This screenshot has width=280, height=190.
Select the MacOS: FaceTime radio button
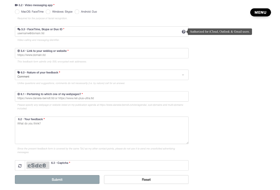pos(17,12)
